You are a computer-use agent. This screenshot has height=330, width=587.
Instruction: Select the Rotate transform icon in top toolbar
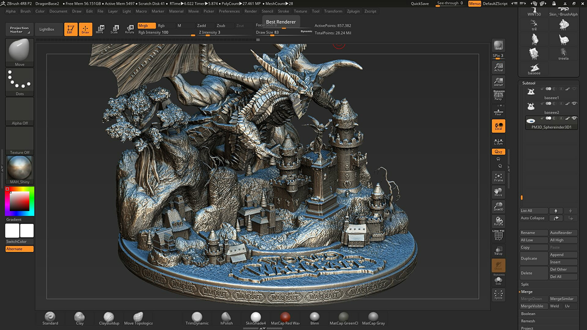129,29
